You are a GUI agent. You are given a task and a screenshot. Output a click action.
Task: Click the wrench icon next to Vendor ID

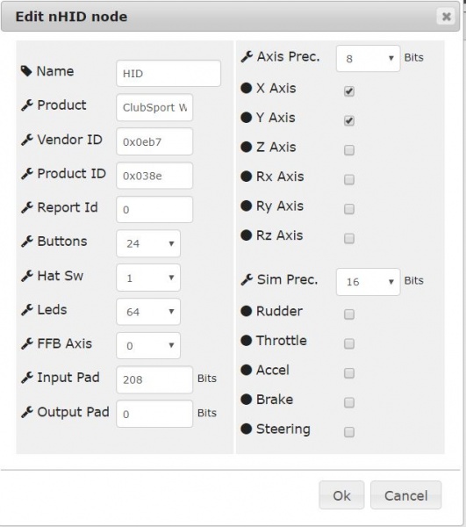click(27, 140)
